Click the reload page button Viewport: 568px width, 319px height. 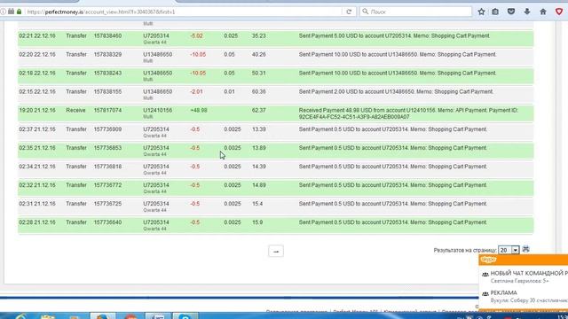(x=349, y=12)
